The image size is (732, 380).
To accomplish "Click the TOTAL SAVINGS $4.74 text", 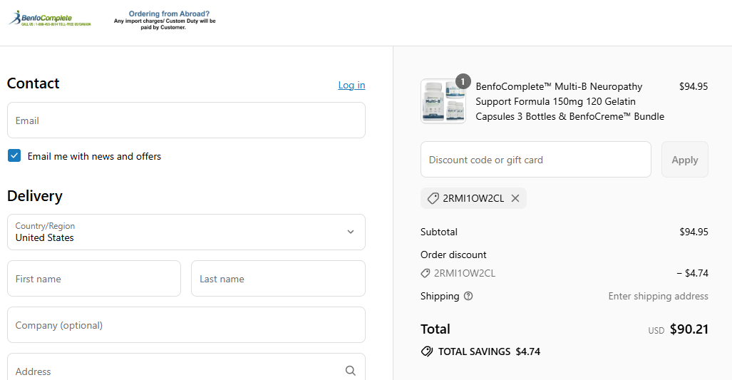I will click(489, 351).
